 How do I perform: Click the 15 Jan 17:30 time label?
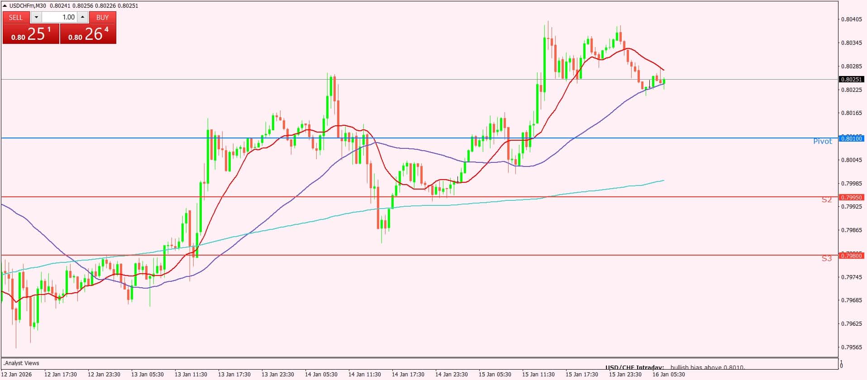pos(582,374)
